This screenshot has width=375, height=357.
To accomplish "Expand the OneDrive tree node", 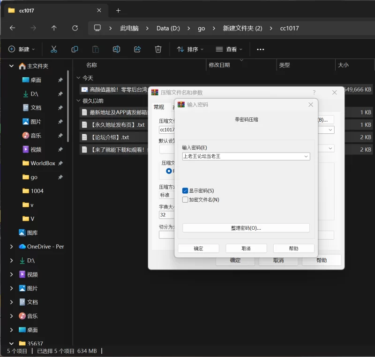I will click(11, 247).
